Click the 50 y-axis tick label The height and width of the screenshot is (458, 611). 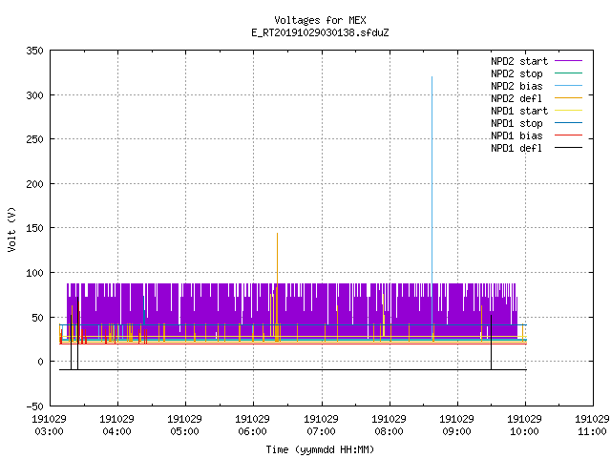(37, 318)
